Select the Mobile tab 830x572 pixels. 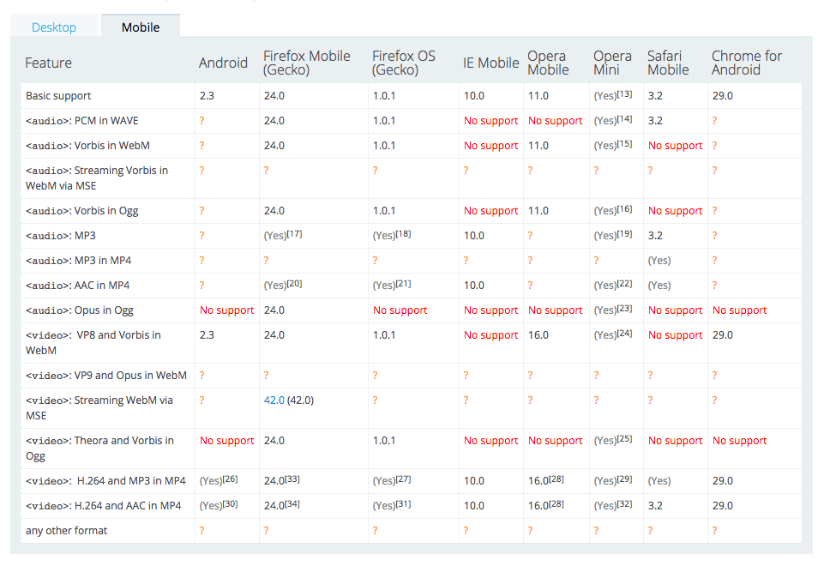[141, 27]
